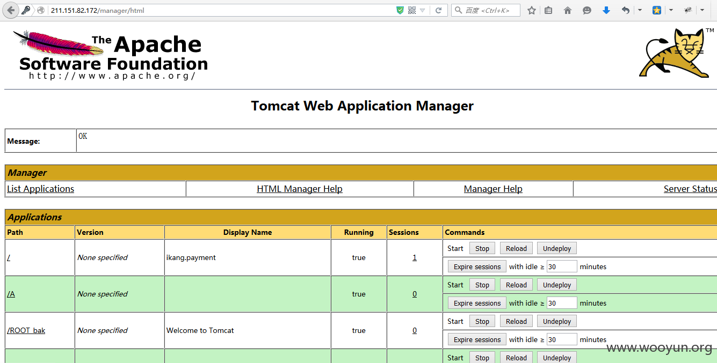Image resolution: width=717 pixels, height=363 pixels.
Task: Click the Apache Software Foundation feather logo
Action: click(x=110, y=54)
